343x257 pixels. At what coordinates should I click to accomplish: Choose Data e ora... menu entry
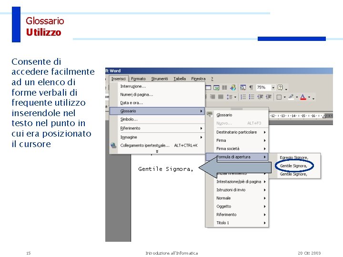157,103
